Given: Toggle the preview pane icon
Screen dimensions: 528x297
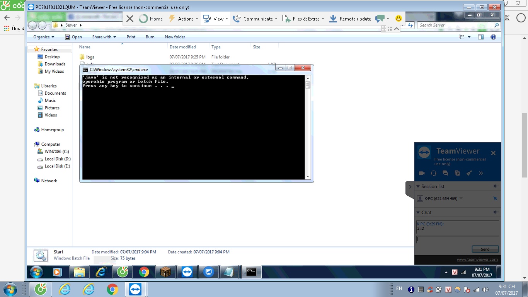Looking at the screenshot, I should 481,37.
